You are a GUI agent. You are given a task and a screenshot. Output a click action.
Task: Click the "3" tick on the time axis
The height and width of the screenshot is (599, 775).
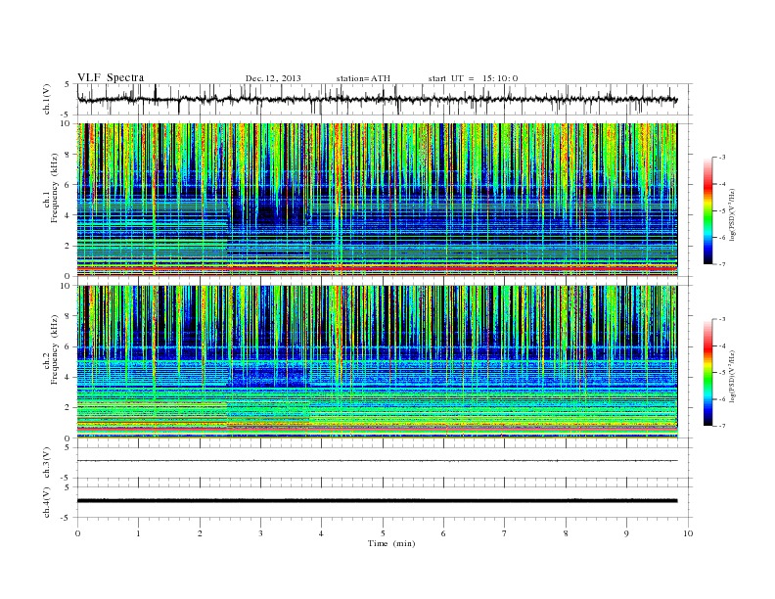pos(260,533)
